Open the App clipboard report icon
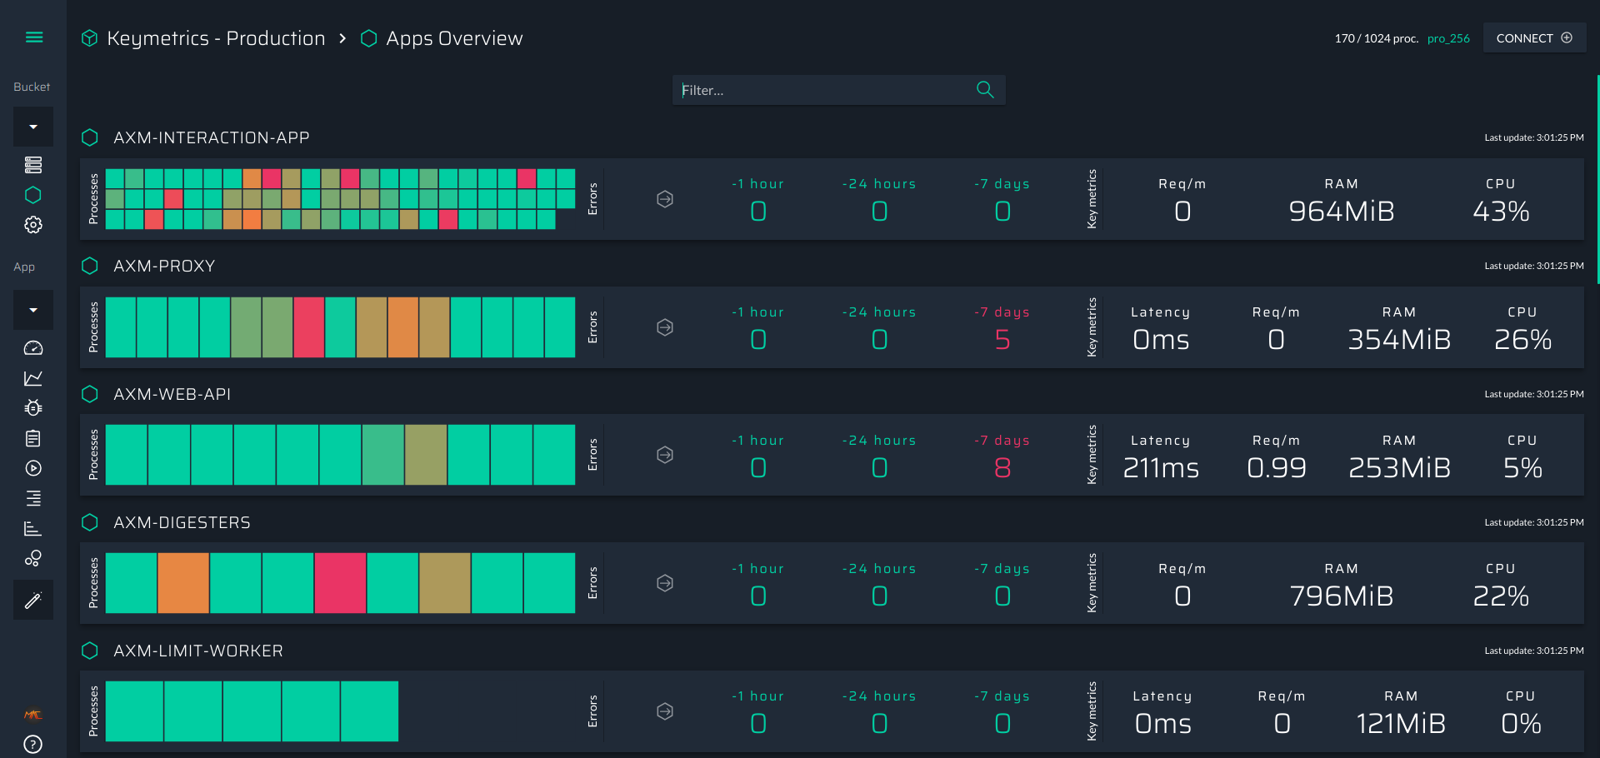This screenshot has height=758, width=1600. click(x=33, y=438)
